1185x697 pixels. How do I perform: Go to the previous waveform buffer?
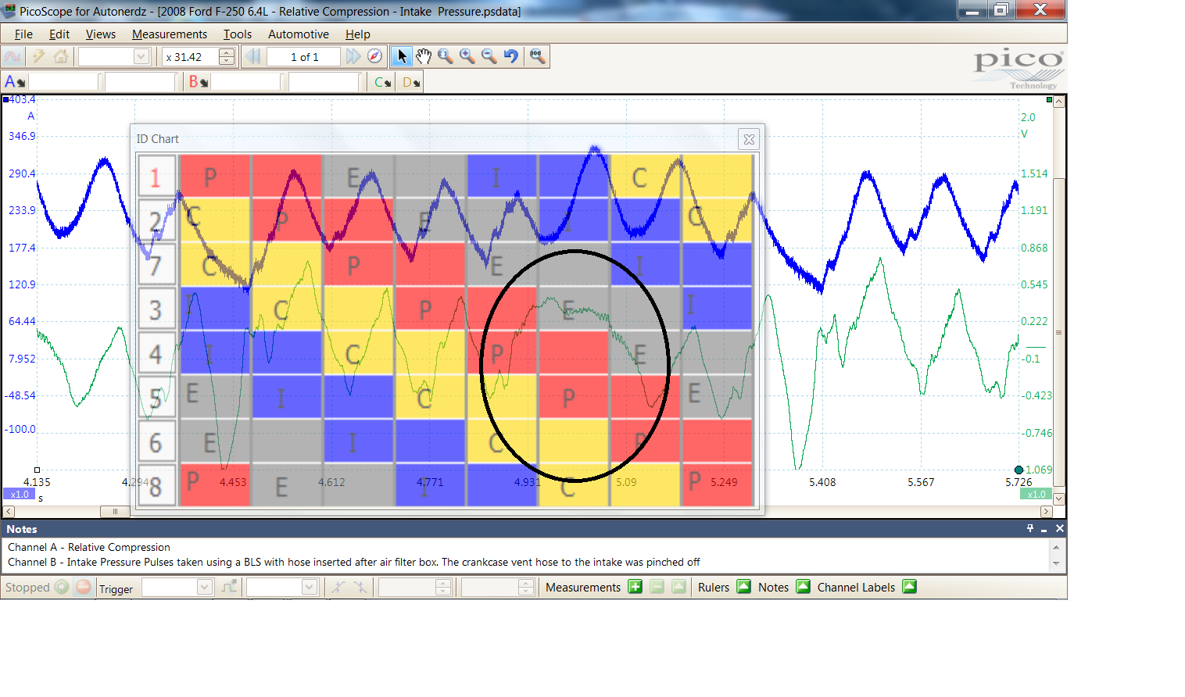tap(252, 56)
